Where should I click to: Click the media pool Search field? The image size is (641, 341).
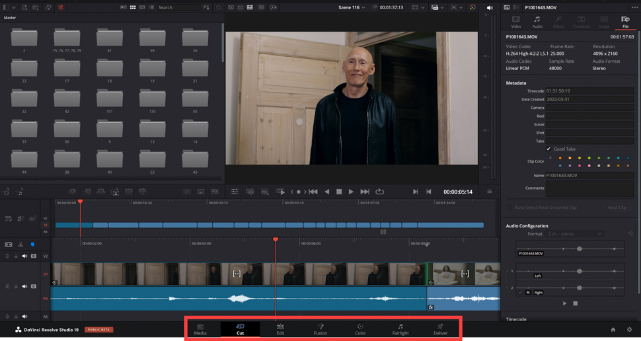177,7
